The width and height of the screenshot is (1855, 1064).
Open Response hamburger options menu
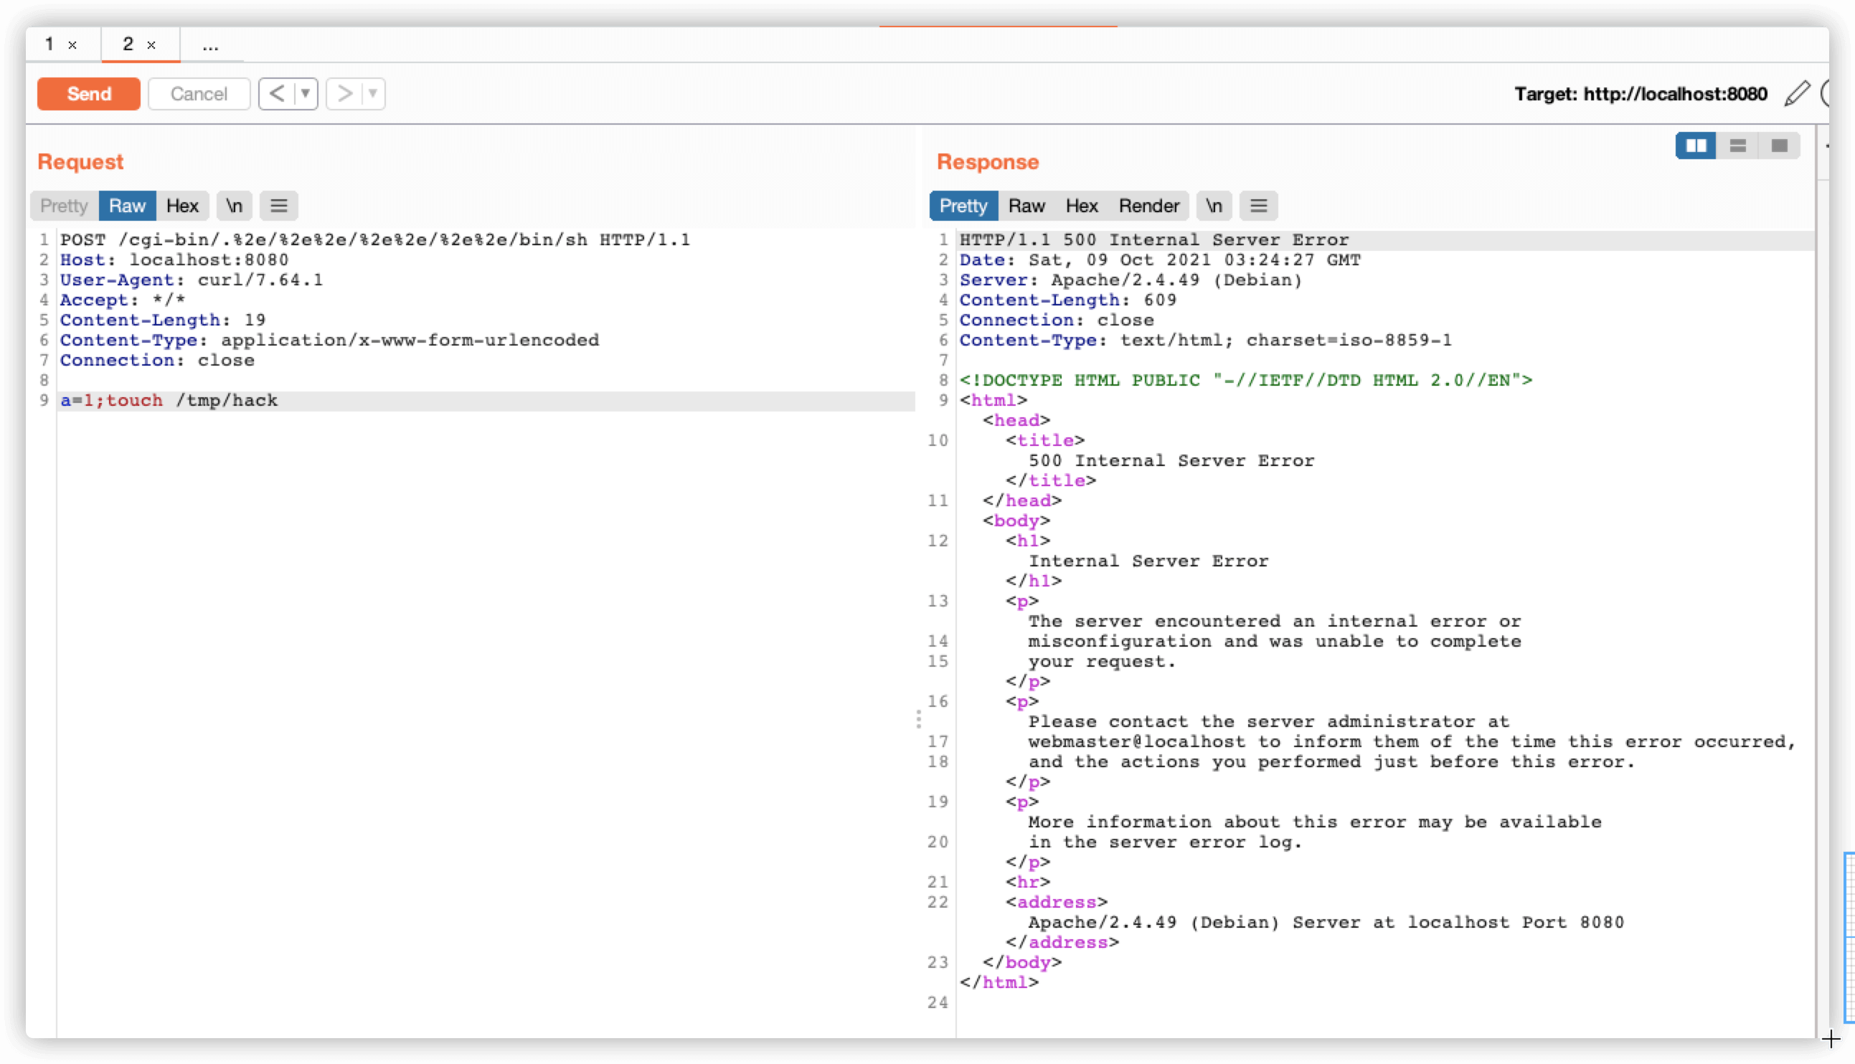[x=1258, y=206]
